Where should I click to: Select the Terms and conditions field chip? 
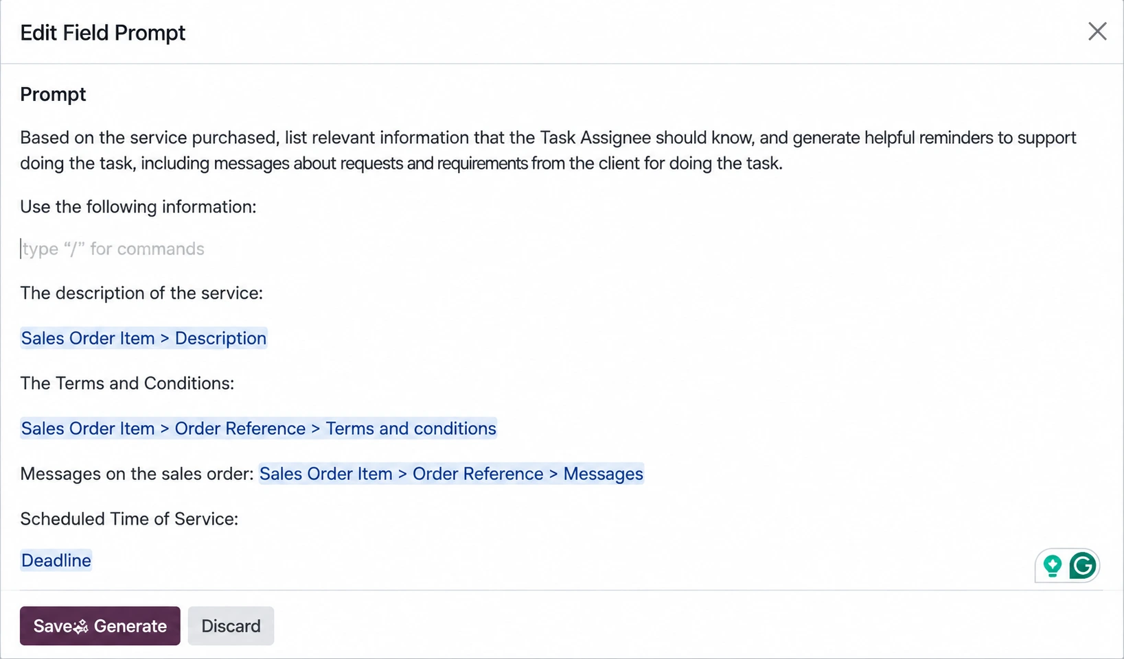click(x=258, y=429)
